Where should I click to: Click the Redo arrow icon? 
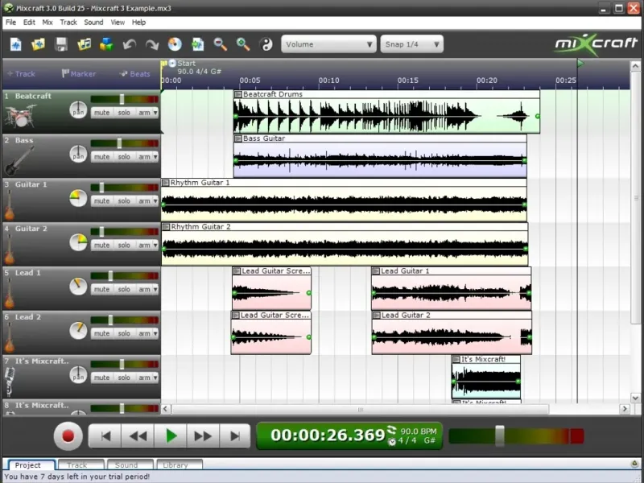[x=152, y=44]
